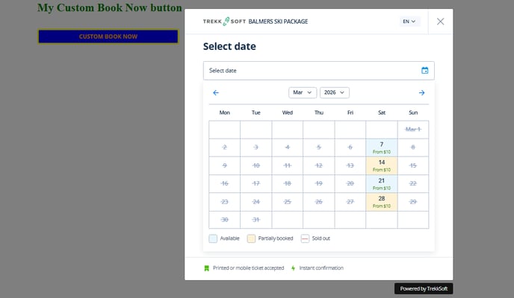Choose March 21 available date
This screenshot has height=298, width=514.
pos(381,183)
